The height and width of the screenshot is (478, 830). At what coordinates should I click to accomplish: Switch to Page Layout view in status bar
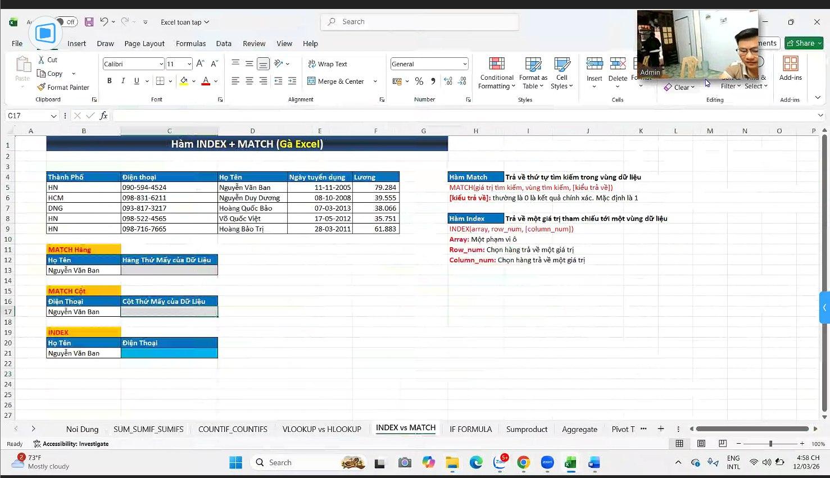coord(701,444)
